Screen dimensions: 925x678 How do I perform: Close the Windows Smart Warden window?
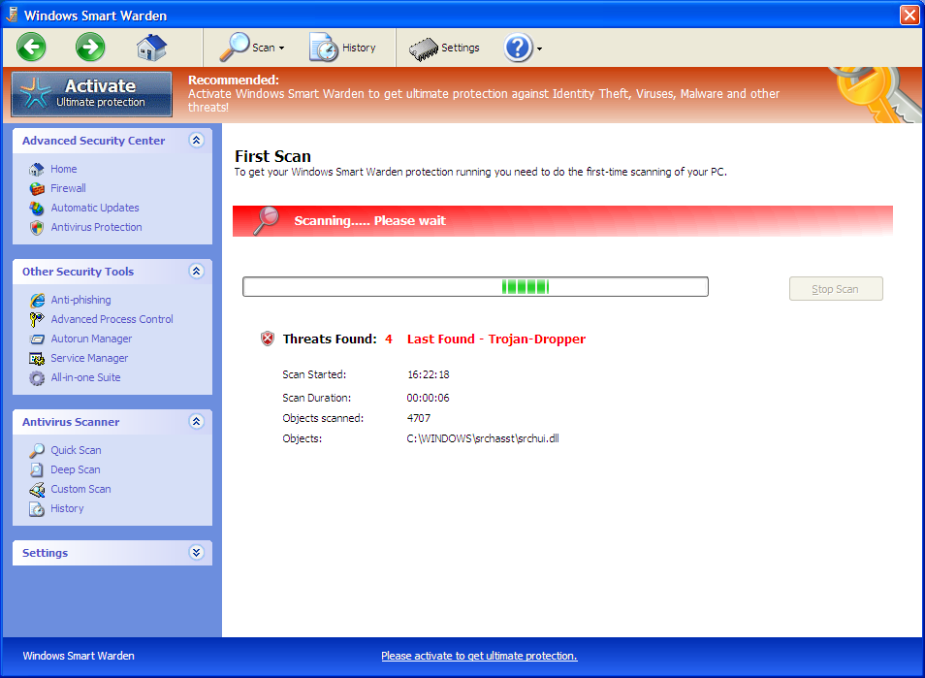(909, 15)
